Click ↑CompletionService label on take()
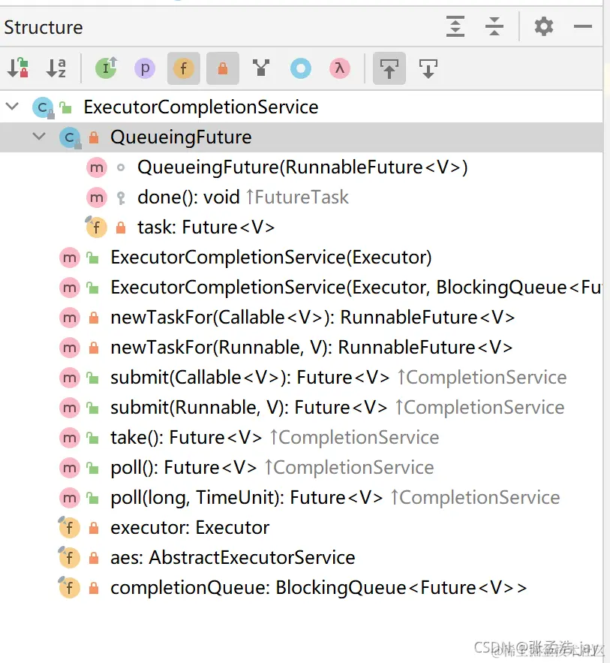Viewport: 610px width, 663px height. 354,437
